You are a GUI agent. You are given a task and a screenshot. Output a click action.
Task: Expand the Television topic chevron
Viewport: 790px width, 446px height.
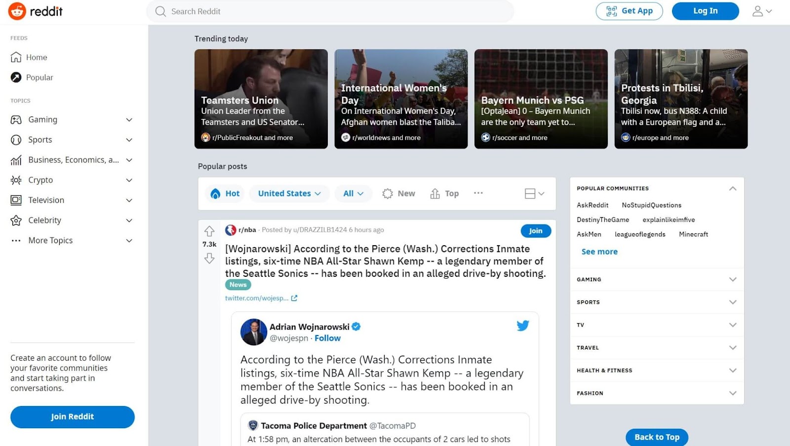click(129, 200)
